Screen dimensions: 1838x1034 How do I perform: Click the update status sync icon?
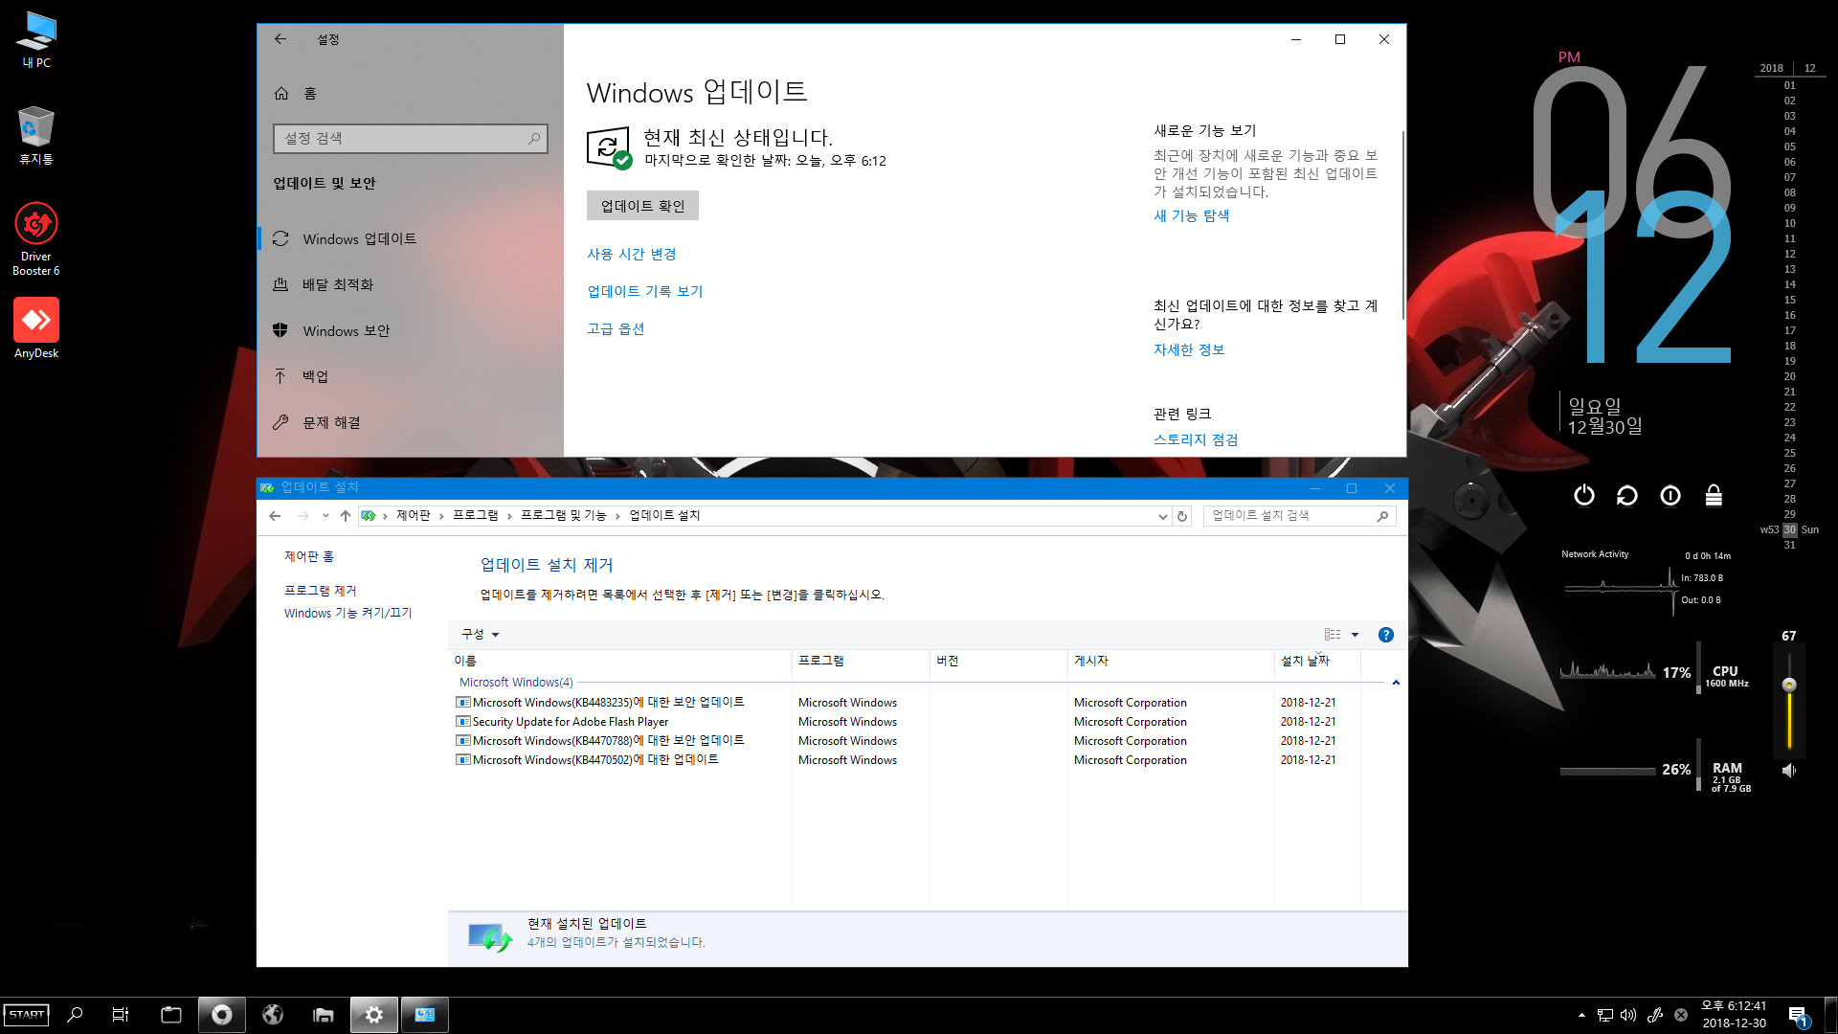609,148
